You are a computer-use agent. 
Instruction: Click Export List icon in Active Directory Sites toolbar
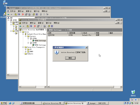(x=45, y=26)
